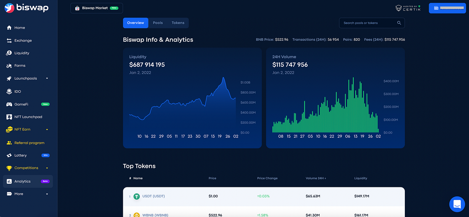Open the USDT (USDT) token link
This screenshot has height=217, width=469.
click(x=153, y=196)
